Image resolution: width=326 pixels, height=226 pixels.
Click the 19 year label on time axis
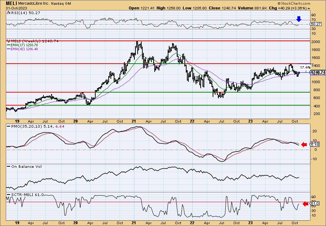[x=17, y=121]
